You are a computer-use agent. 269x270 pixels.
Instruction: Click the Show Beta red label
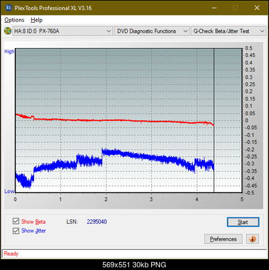(33, 222)
